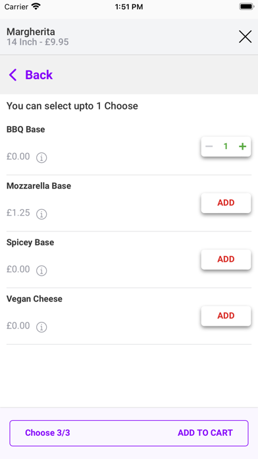Open info icon for Spicey Base
The width and height of the screenshot is (258, 459).
point(41,271)
